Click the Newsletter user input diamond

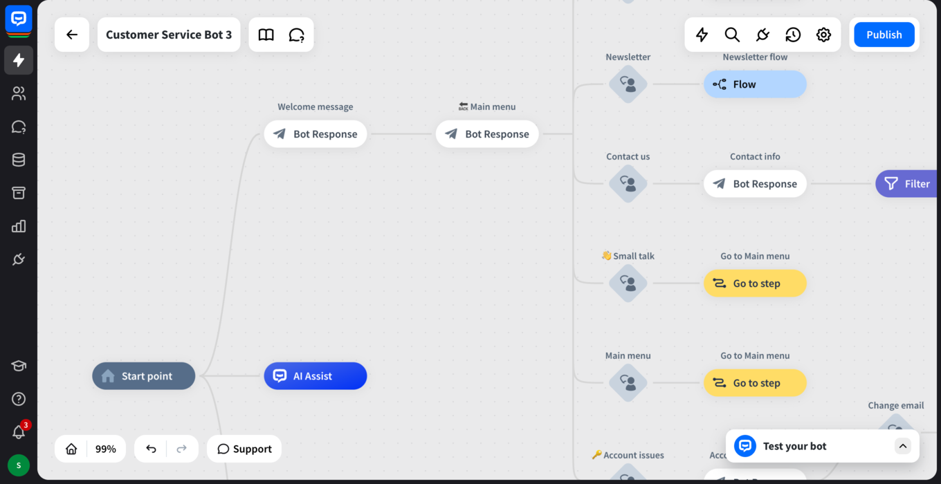pos(628,84)
